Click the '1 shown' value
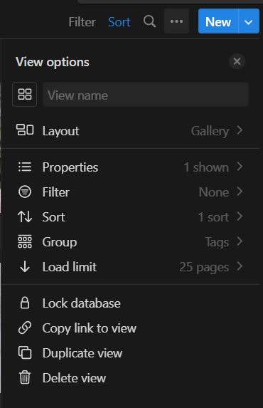This screenshot has height=408, width=263. 206,167
